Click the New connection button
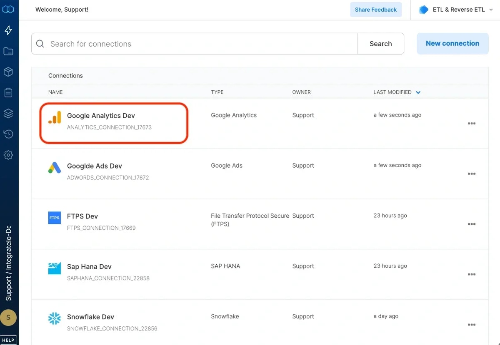 452,43
